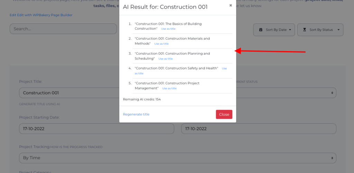
Task: Click the Project Starting Date field
Action: pyautogui.click(x=96, y=128)
